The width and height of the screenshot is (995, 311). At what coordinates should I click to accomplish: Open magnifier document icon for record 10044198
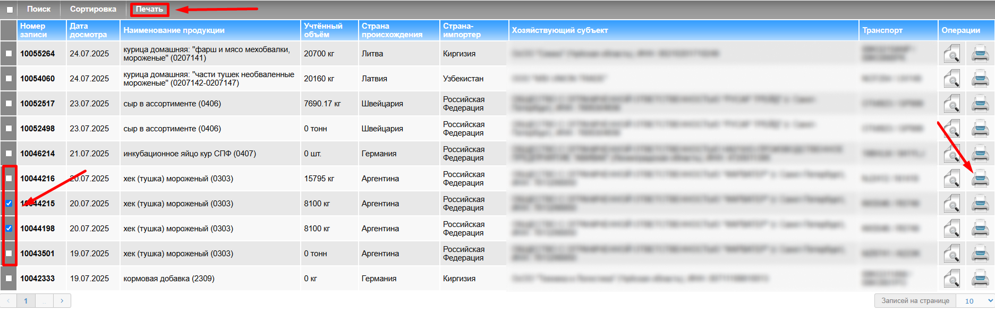[x=951, y=229]
